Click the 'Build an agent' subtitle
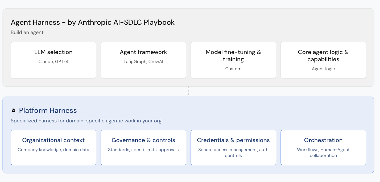The image size is (380, 182). tap(27, 32)
